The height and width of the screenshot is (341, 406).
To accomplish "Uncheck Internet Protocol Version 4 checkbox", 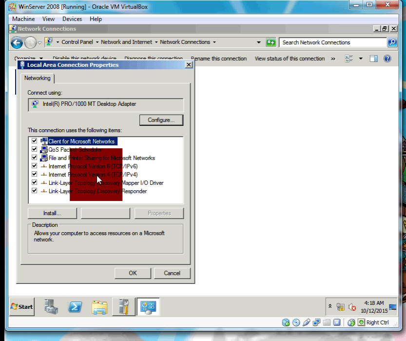I will 34,174.
